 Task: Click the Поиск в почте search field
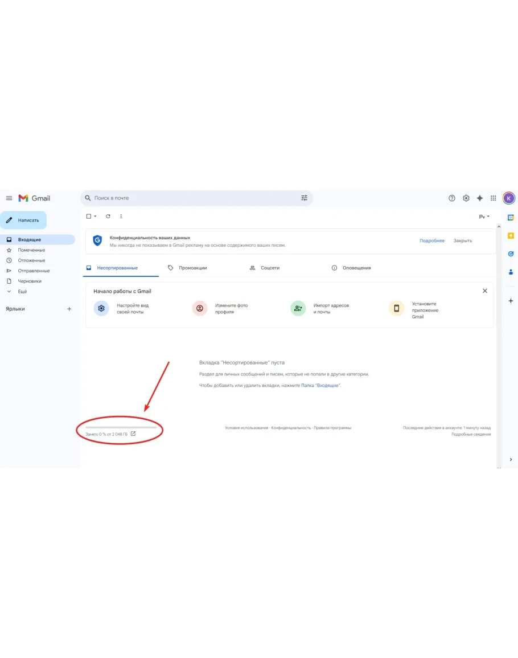tap(194, 198)
